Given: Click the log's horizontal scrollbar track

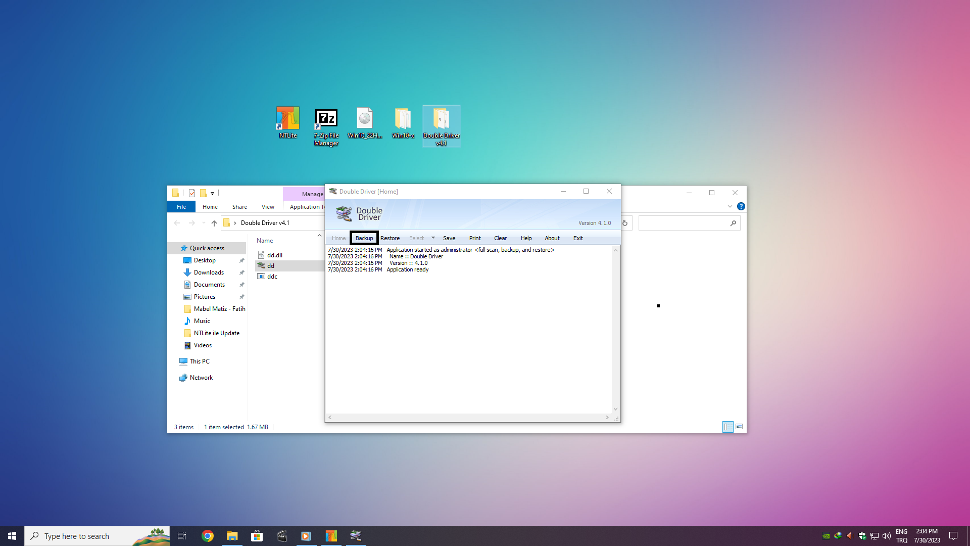Looking at the screenshot, I should pos(468,418).
